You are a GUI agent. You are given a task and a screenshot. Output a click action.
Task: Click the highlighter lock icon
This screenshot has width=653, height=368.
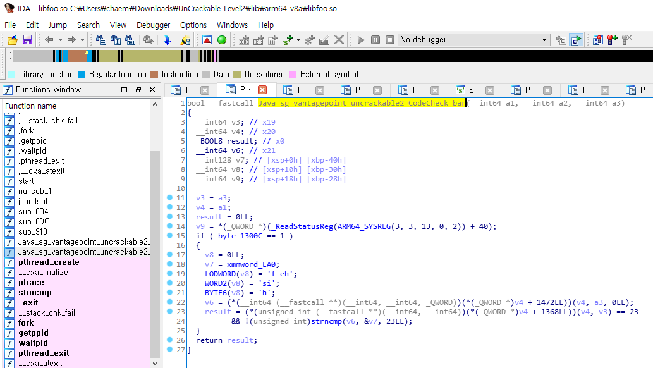[185, 40]
